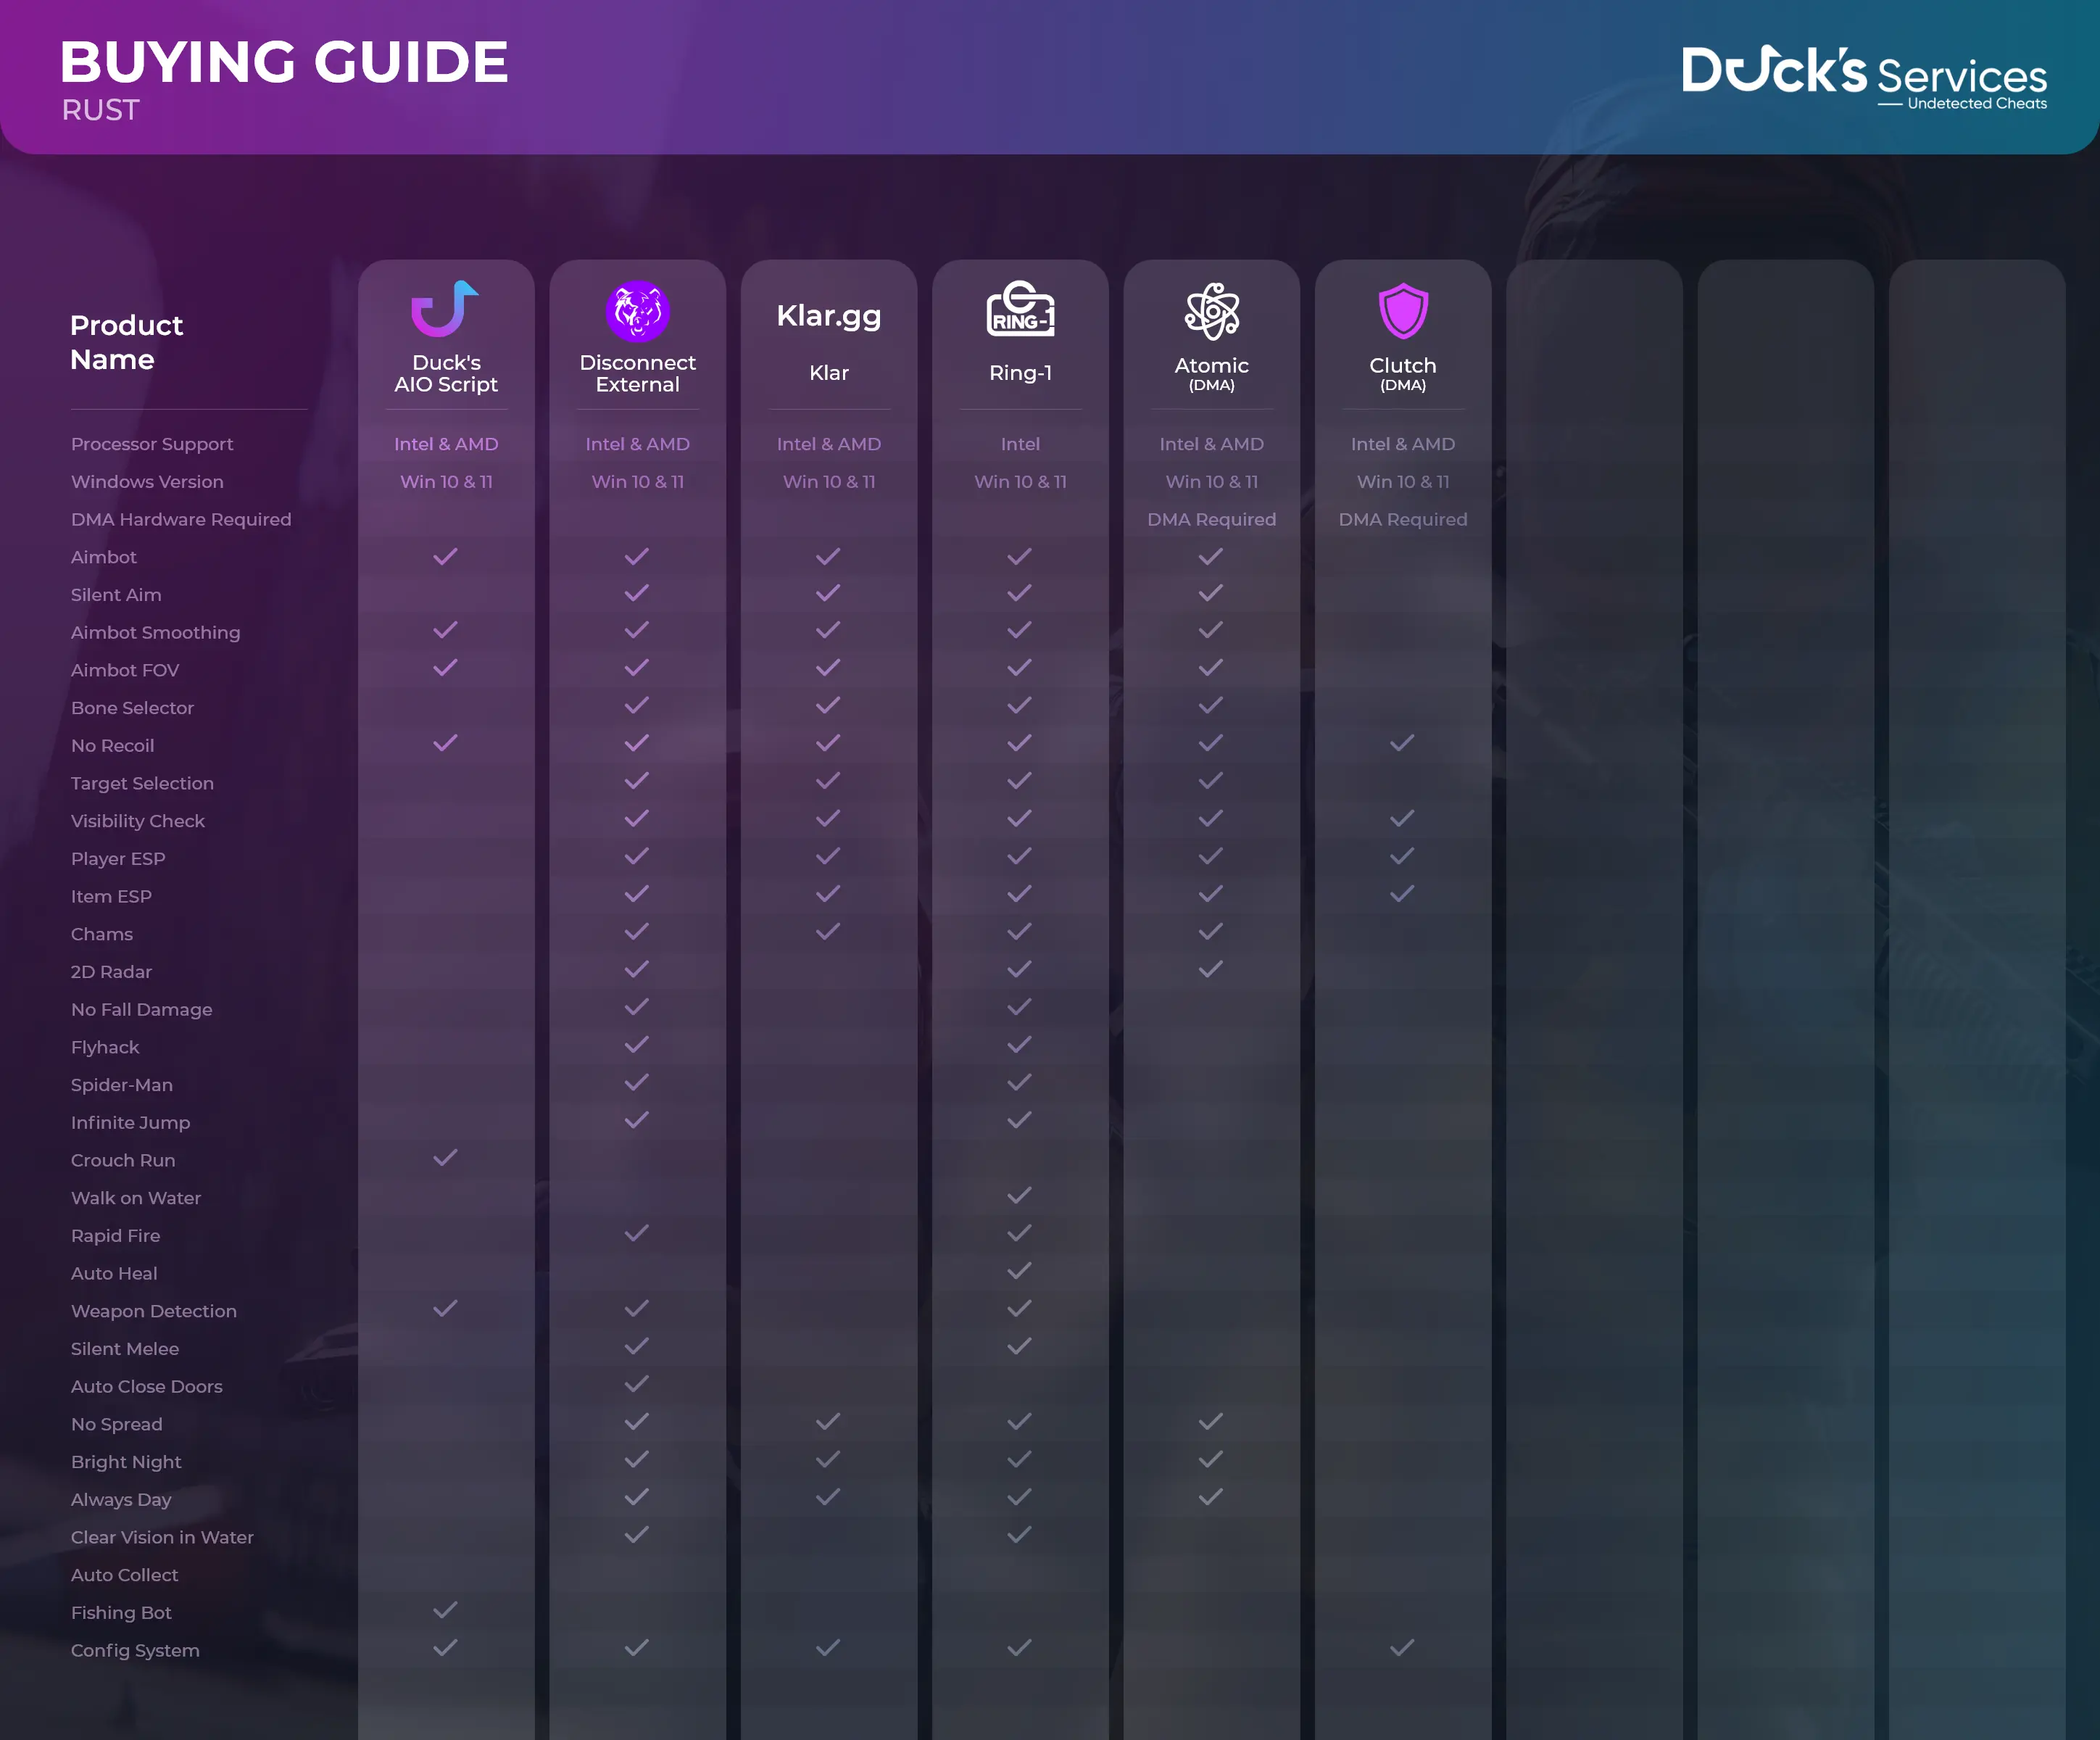
Task: Click Clutch DMA Required value
Action: [1403, 520]
